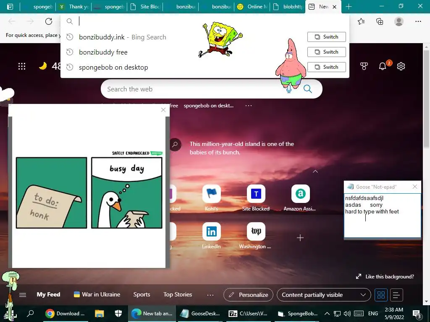
Task: Open the GooseDesktop taskbar item
Action: (200, 314)
